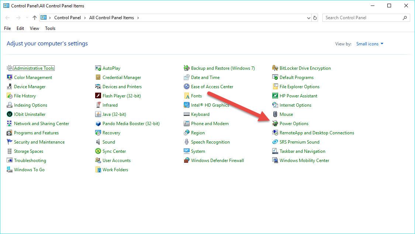Open the User Accounts link

tap(117, 161)
